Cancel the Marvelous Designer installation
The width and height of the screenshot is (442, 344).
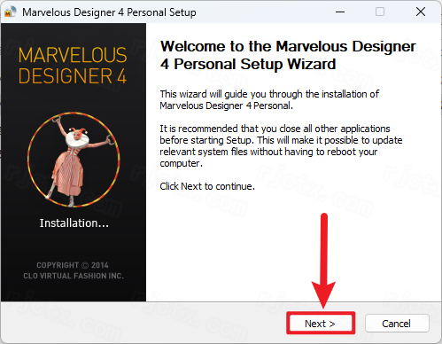[x=397, y=324]
